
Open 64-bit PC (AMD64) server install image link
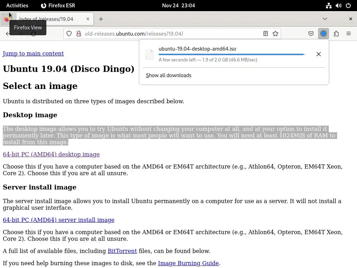pos(59,220)
